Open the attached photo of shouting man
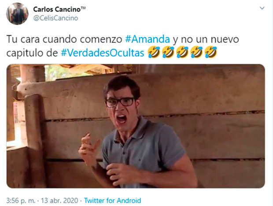Viewport: 273px width, 206px height. tap(136, 126)
